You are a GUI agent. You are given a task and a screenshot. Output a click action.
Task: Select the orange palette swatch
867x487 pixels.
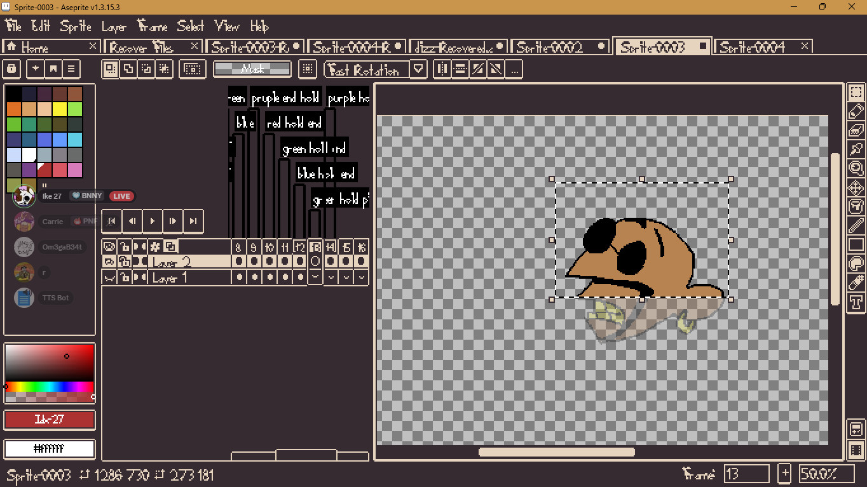pyautogui.click(x=14, y=109)
